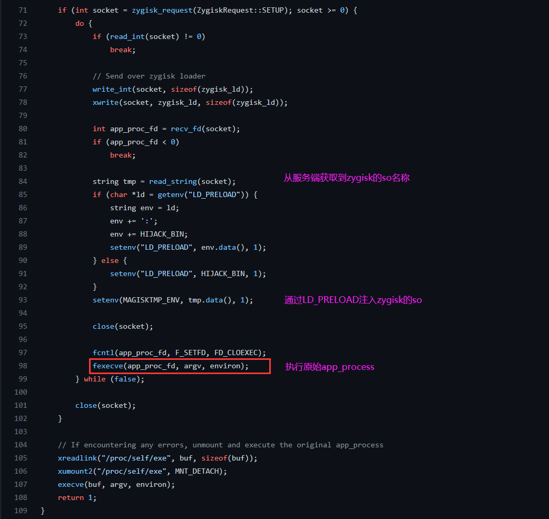Click the pink app_process annotation on line 98
The width and height of the screenshot is (549, 519).
click(330, 367)
